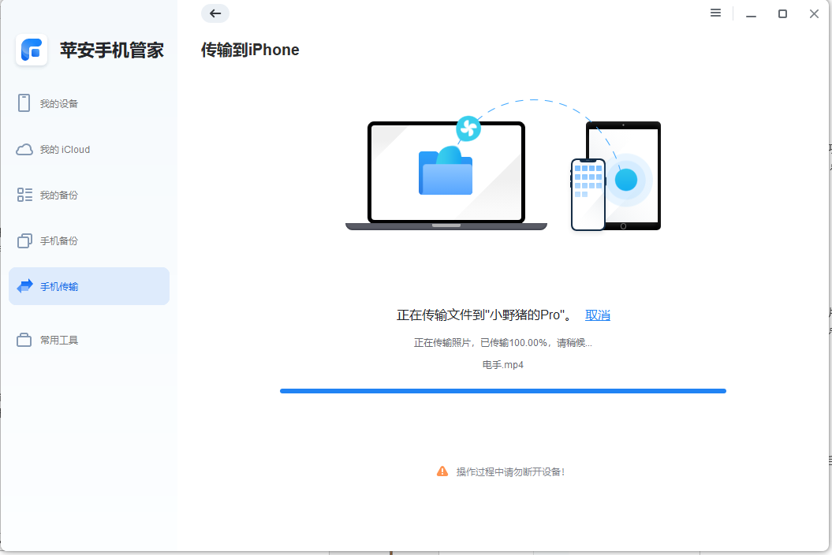
Task: Select the 手机传输 arrow icon
Action: pyautogui.click(x=24, y=286)
